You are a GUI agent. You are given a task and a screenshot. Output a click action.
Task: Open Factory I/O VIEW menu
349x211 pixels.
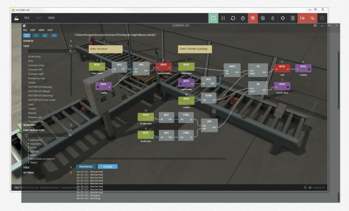tap(51, 18)
